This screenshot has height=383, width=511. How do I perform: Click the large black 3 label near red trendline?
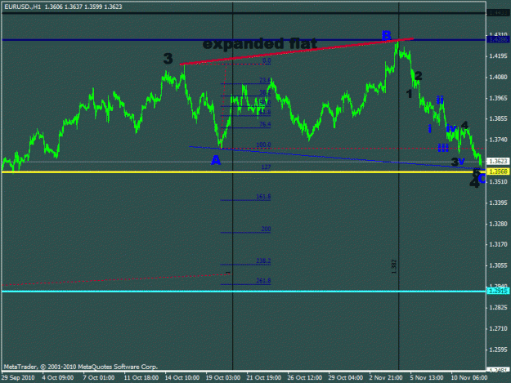(x=168, y=59)
